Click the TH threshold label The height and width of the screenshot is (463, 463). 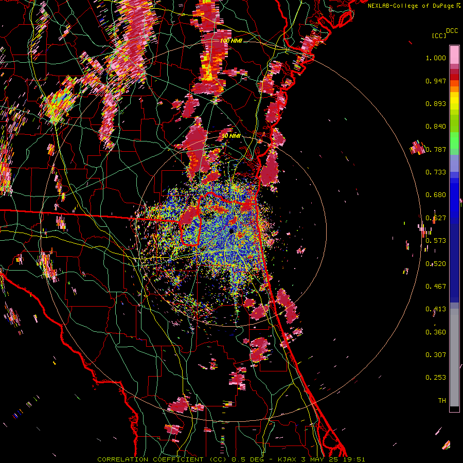click(442, 401)
